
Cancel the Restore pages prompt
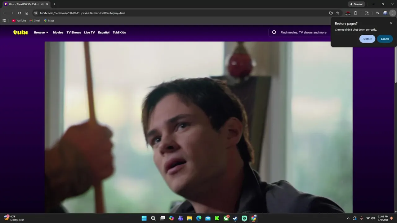[385, 39]
